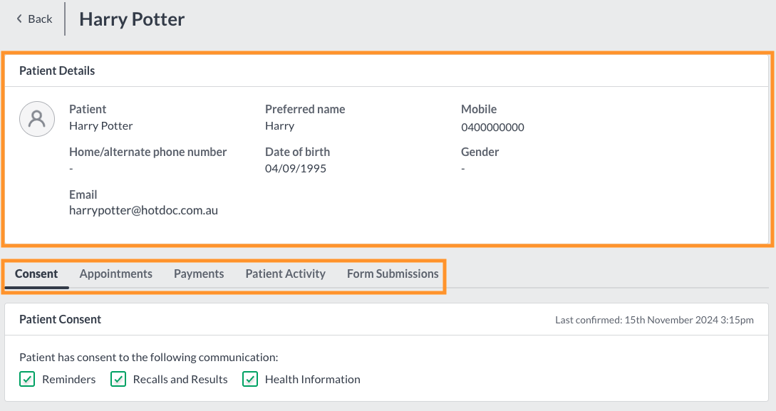The image size is (776, 411).
Task: Click the Back chevron arrow icon
Action: (19, 19)
